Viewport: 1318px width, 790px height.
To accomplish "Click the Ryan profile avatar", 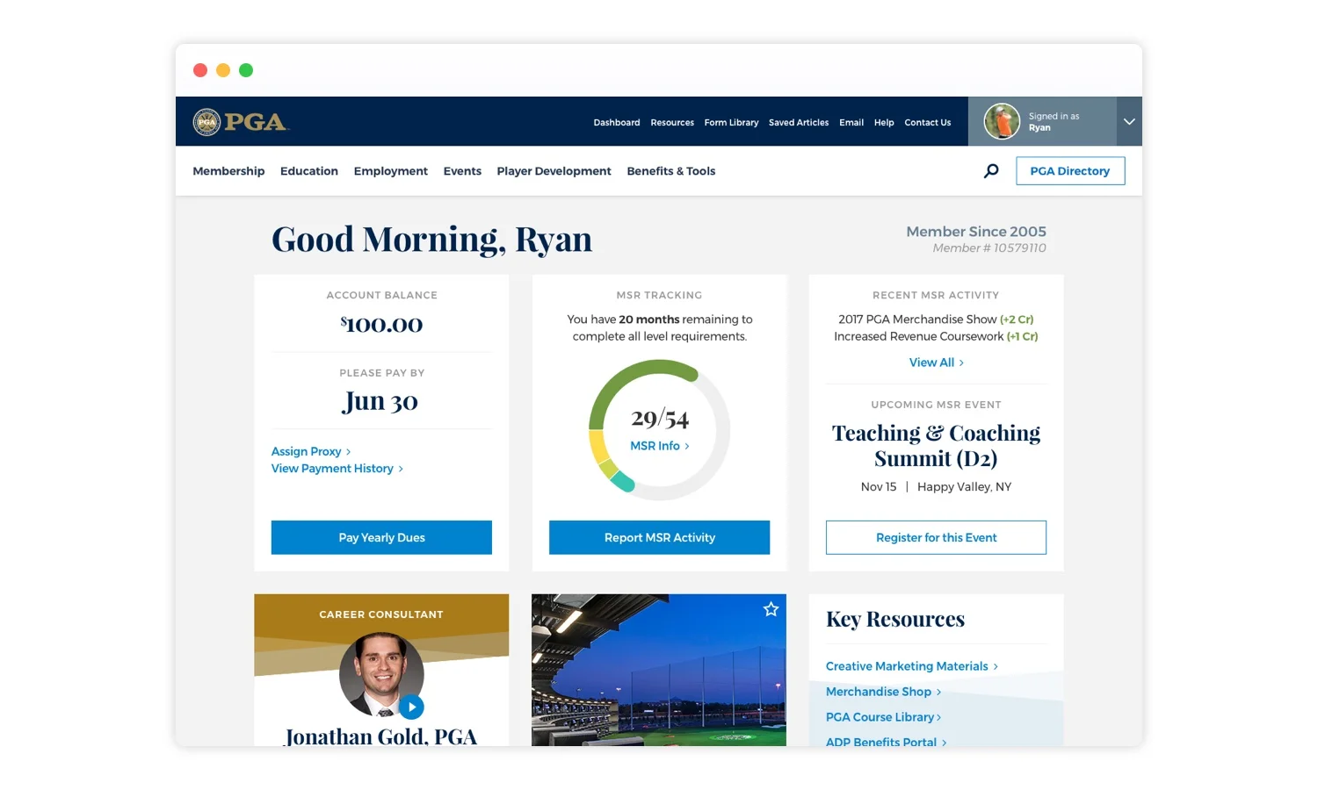I will tap(1002, 121).
